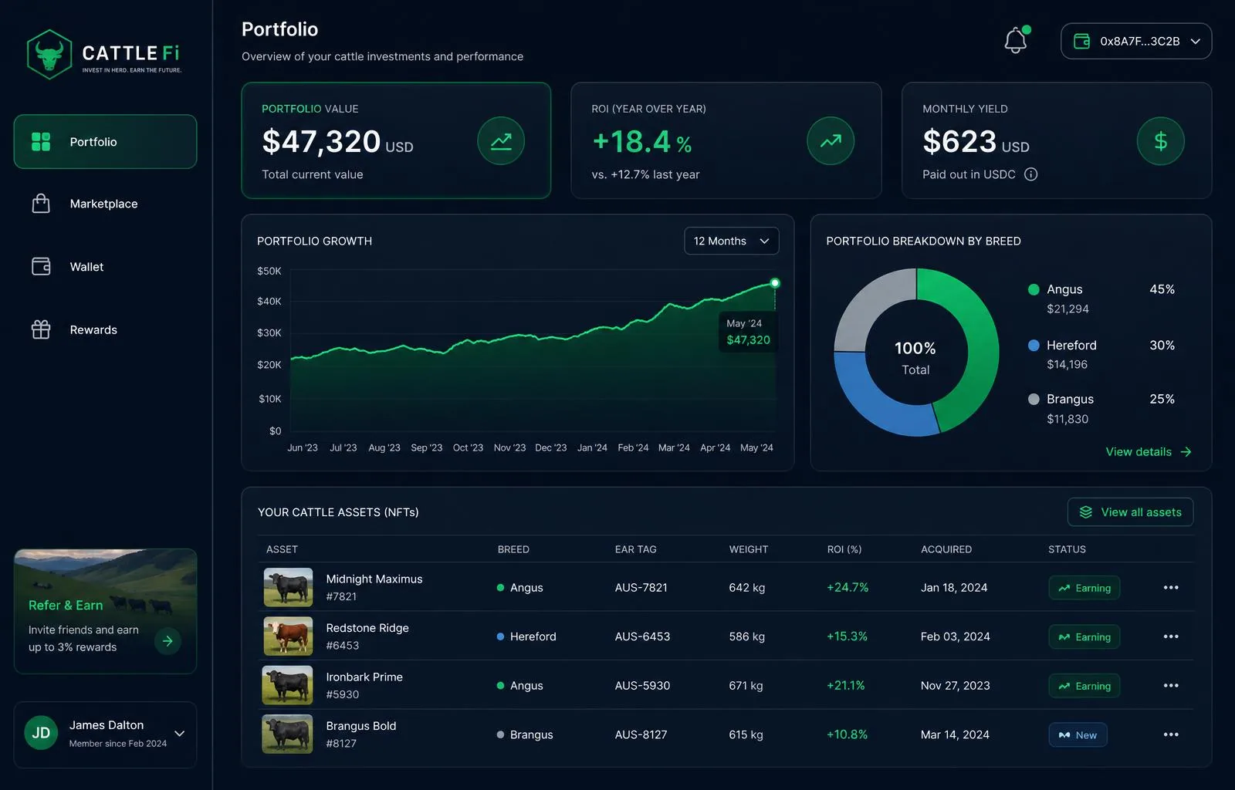Viewport: 1235px width, 790px height.
Task: Click info icon beside Paid out in USDC
Action: [1030, 174]
